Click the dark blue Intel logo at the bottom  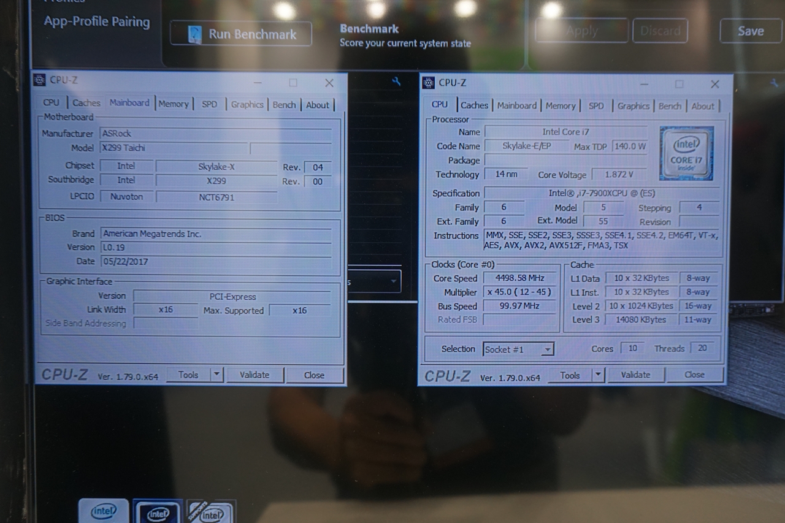click(x=158, y=513)
